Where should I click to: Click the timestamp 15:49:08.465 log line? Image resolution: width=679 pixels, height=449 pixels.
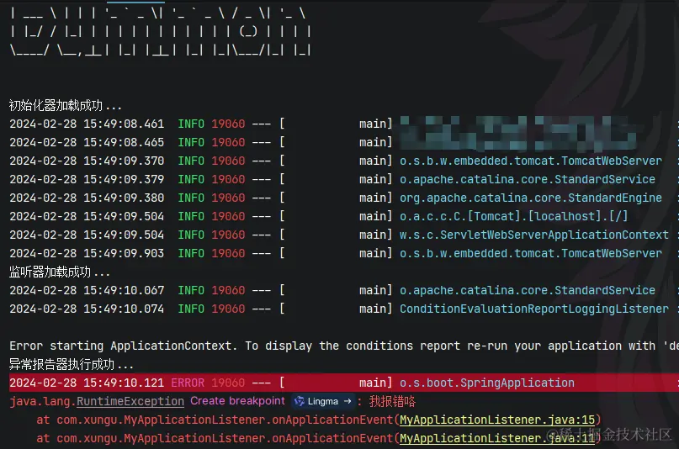coord(344,142)
